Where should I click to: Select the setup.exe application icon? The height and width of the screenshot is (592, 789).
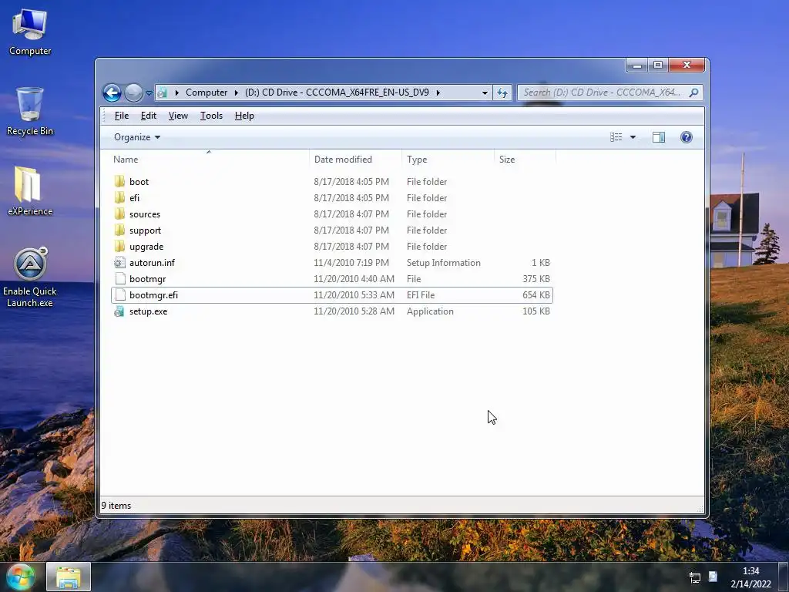tap(119, 311)
